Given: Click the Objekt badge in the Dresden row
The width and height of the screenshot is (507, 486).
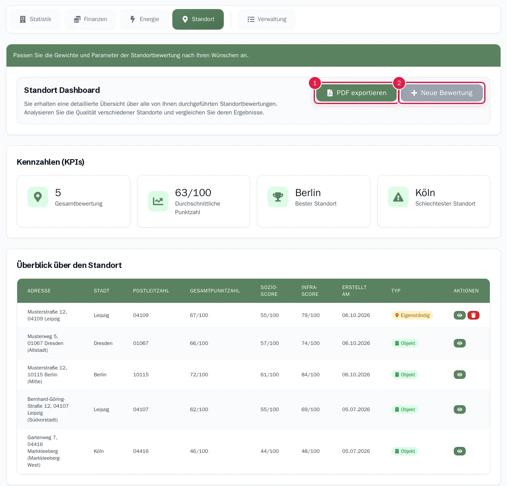Looking at the screenshot, I should tap(405, 343).
